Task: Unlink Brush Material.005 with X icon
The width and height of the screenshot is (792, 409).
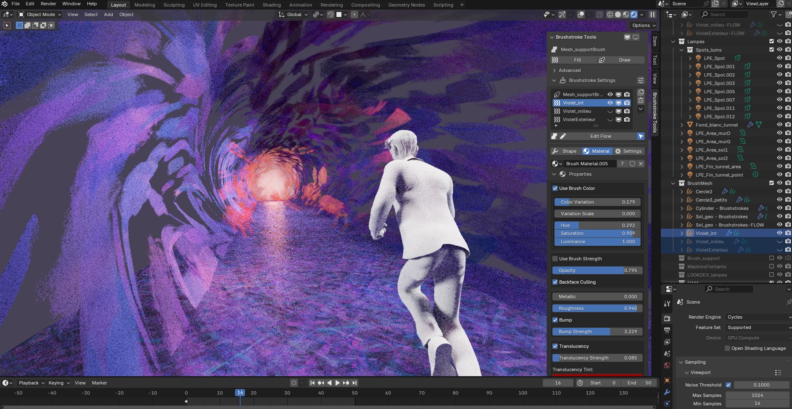Action: [641, 164]
